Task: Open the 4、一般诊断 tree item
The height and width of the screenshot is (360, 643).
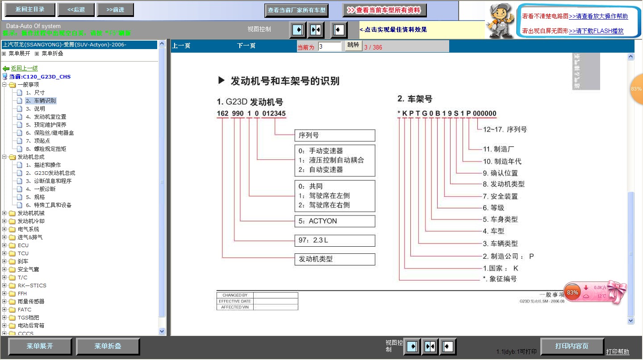Action: [41, 189]
